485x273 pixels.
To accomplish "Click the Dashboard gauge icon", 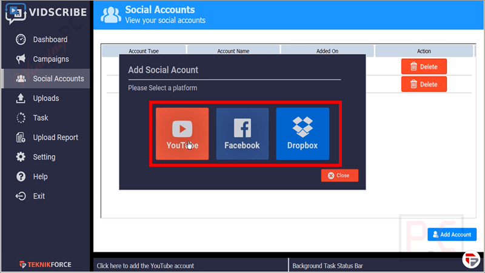I will point(21,39).
